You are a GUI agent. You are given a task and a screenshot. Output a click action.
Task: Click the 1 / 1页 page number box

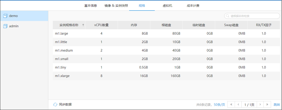point(249,104)
